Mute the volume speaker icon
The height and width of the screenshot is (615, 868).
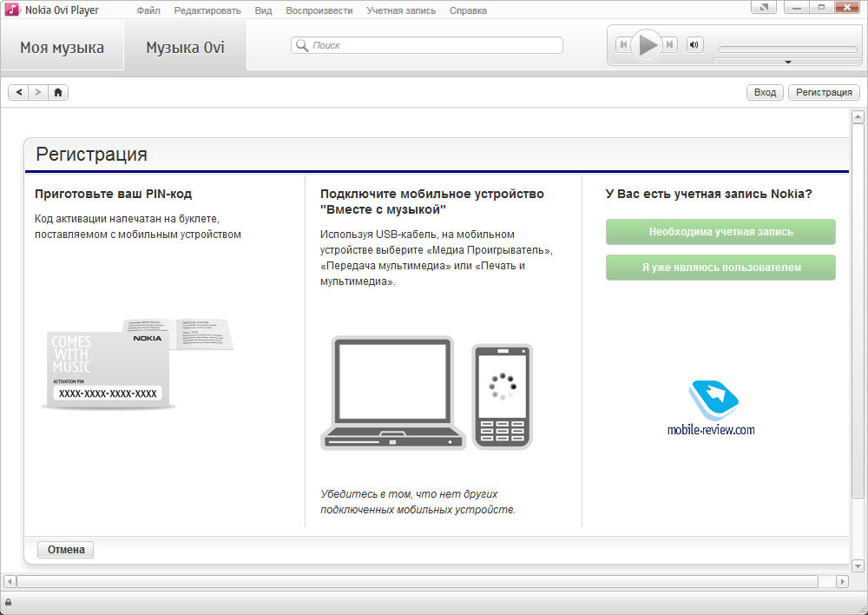[x=694, y=44]
